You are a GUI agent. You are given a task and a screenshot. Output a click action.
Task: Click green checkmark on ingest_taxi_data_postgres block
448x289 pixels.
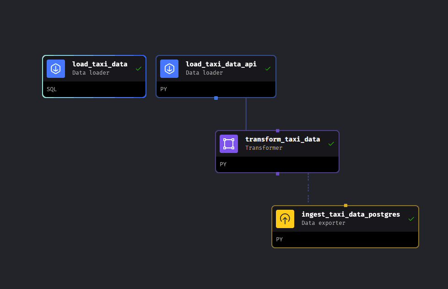pos(411,219)
